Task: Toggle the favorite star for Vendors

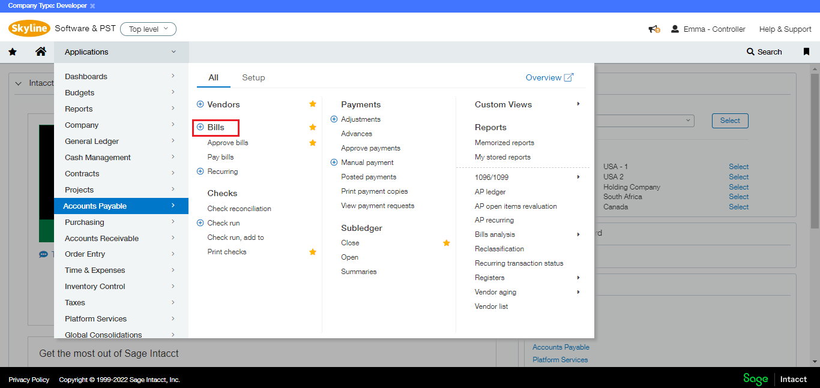Action: click(x=313, y=104)
